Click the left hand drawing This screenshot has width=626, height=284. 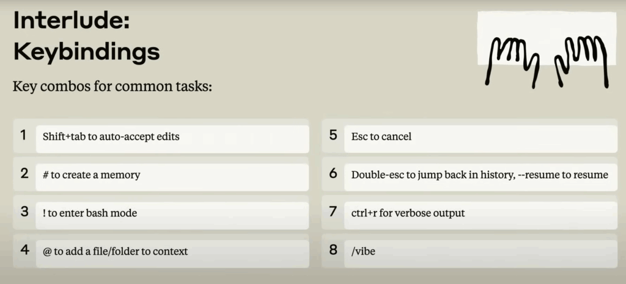(x=513, y=62)
